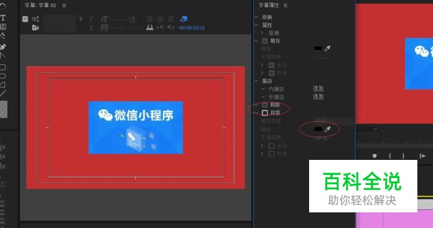Select the Rounded Rectangle tool

(x=3, y=76)
